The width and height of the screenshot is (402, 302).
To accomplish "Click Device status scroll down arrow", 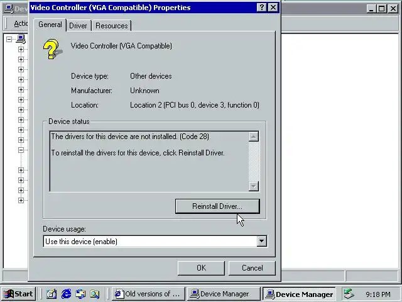I will [x=254, y=186].
